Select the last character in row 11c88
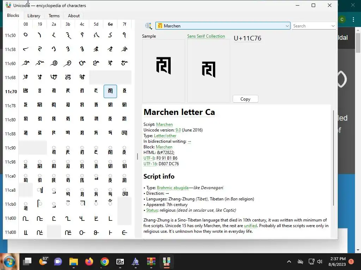 coord(124,133)
